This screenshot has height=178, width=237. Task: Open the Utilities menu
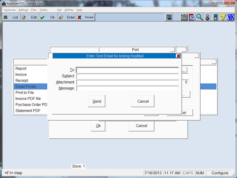(69, 10)
